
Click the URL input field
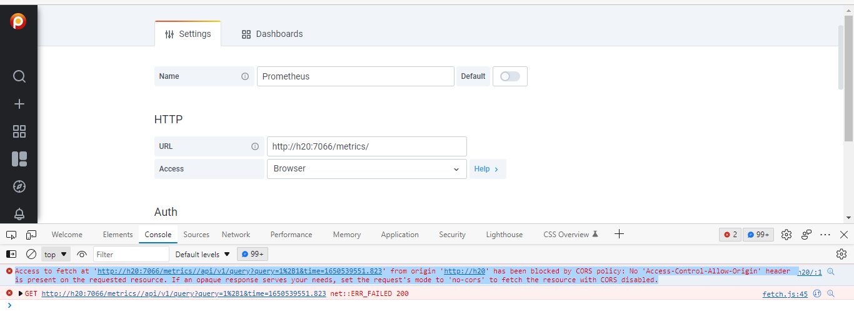[x=367, y=146]
